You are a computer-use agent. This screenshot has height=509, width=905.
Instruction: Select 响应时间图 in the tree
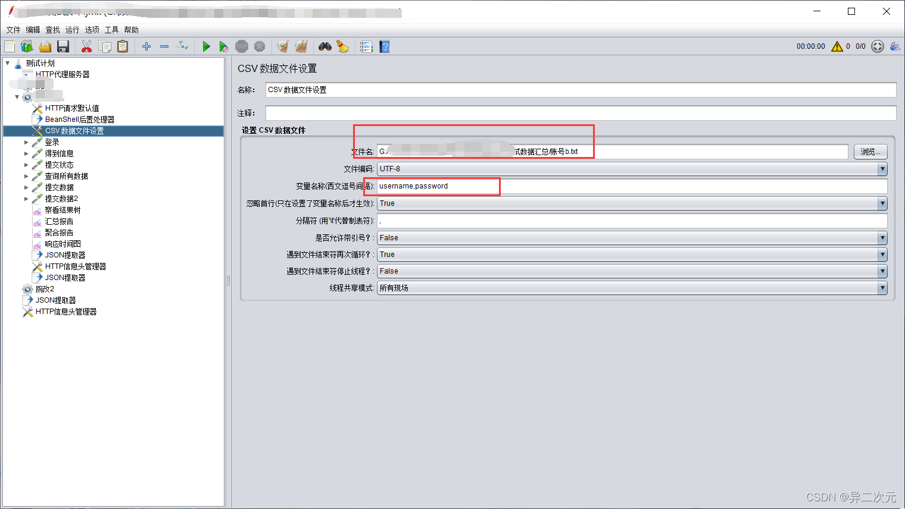[63, 244]
